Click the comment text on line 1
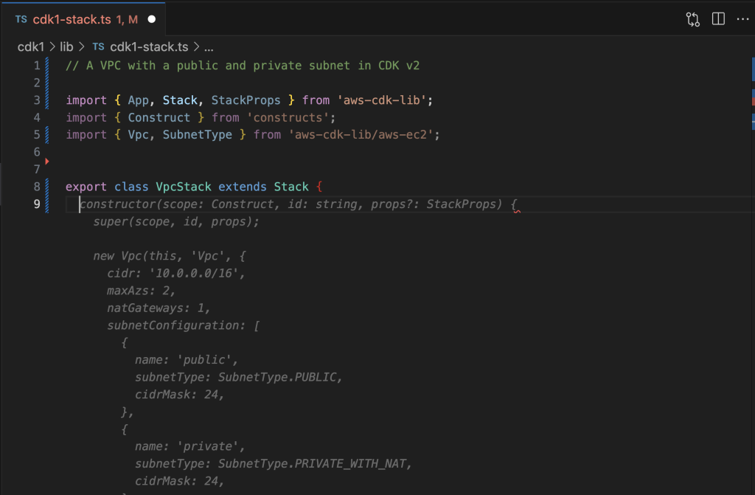 (x=243, y=66)
